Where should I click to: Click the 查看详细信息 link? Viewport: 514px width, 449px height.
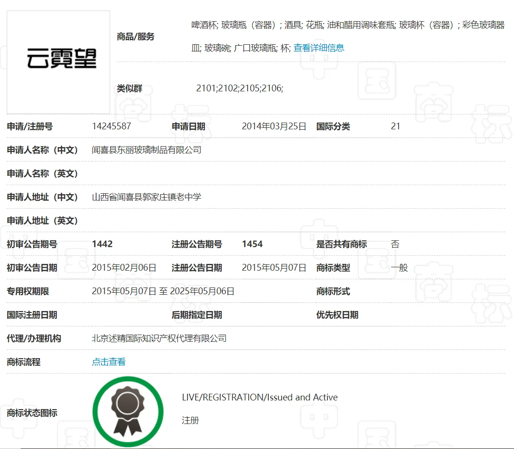tap(319, 48)
